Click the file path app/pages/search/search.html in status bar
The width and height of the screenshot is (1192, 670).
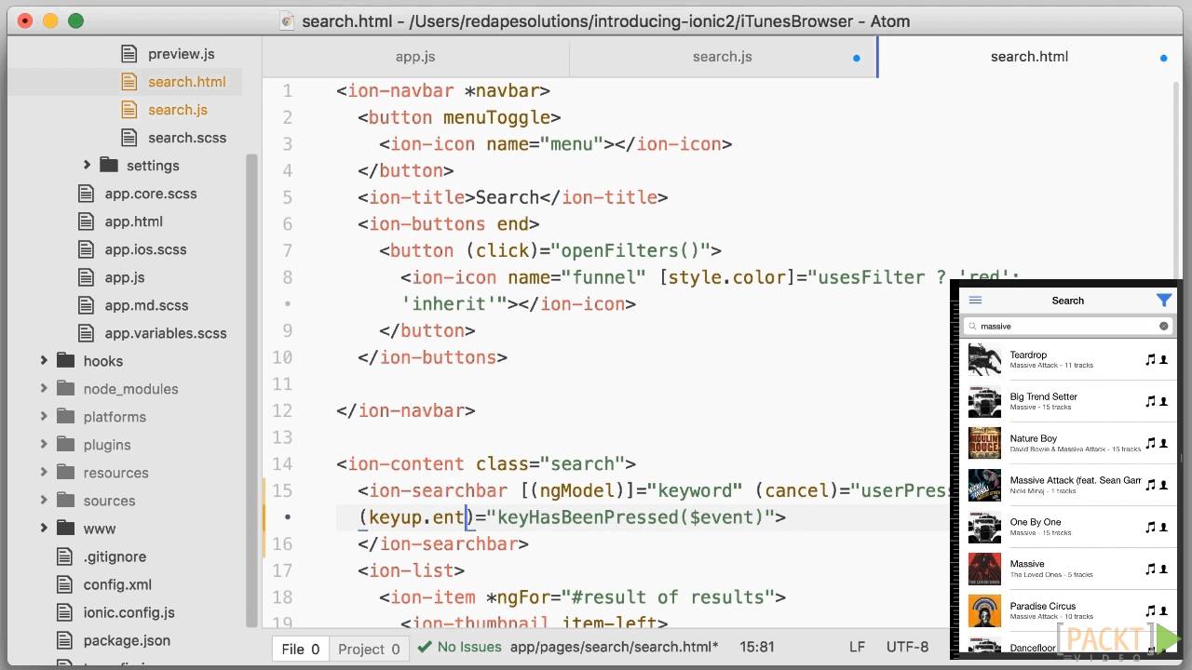pyautogui.click(x=615, y=647)
